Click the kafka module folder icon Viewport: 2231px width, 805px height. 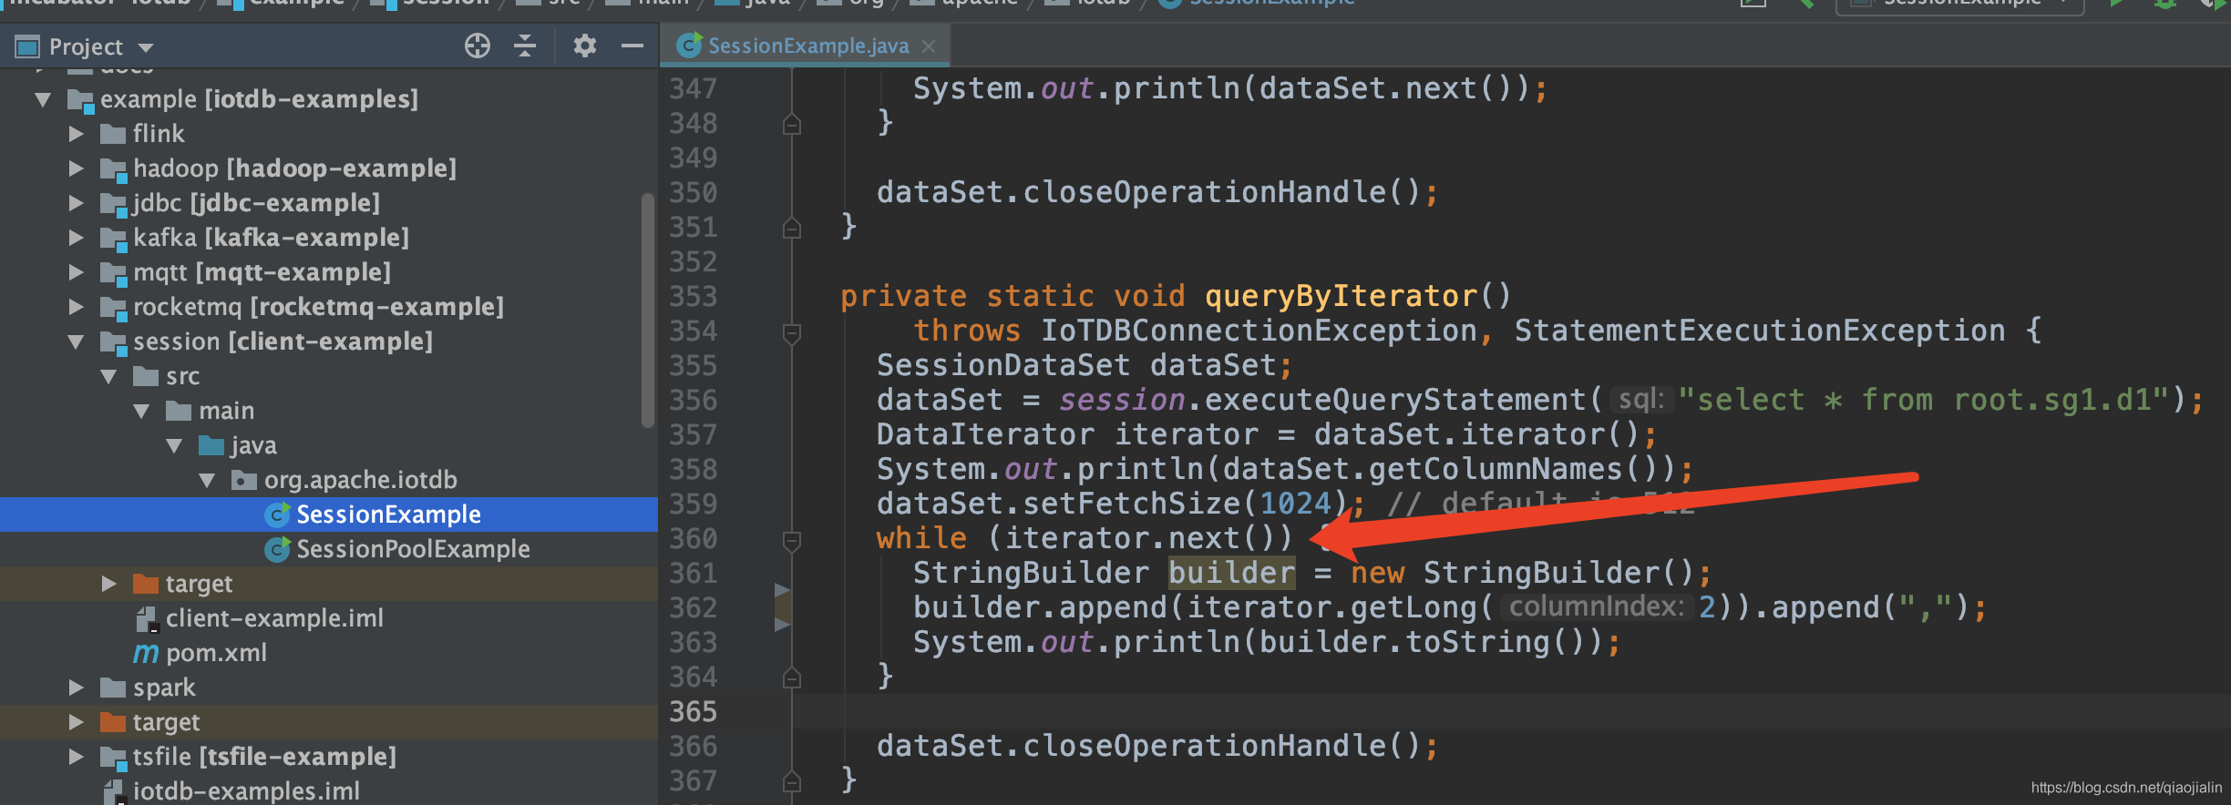(113, 239)
